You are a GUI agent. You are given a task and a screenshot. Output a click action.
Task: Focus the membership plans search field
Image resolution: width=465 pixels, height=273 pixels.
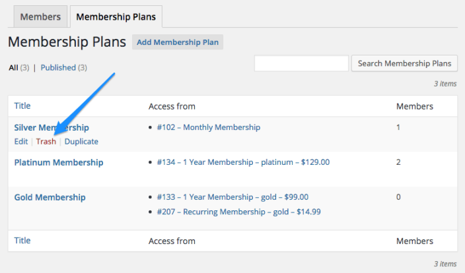pyautogui.click(x=301, y=63)
